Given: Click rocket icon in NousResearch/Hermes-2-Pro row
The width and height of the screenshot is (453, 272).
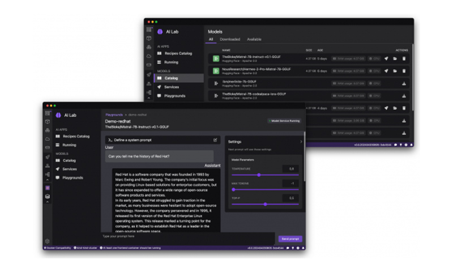Looking at the screenshot, I should (x=386, y=71).
